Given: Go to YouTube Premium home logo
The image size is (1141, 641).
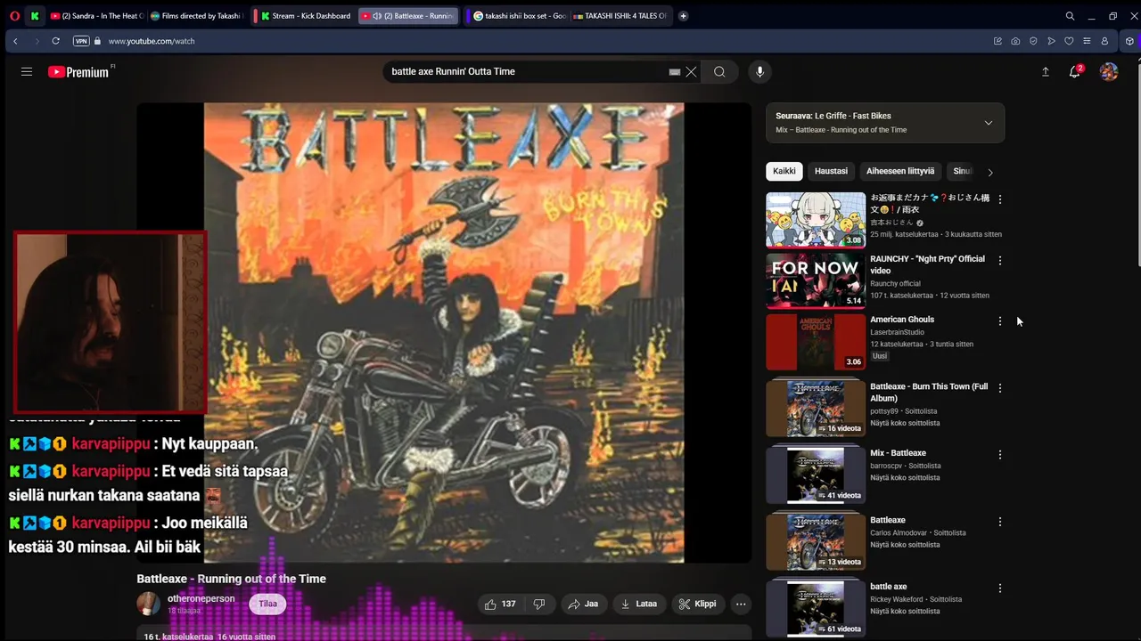Looking at the screenshot, I should tap(78, 72).
